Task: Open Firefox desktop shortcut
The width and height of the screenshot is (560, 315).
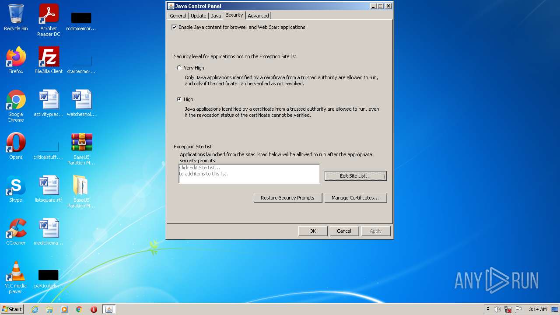Action: click(16, 60)
